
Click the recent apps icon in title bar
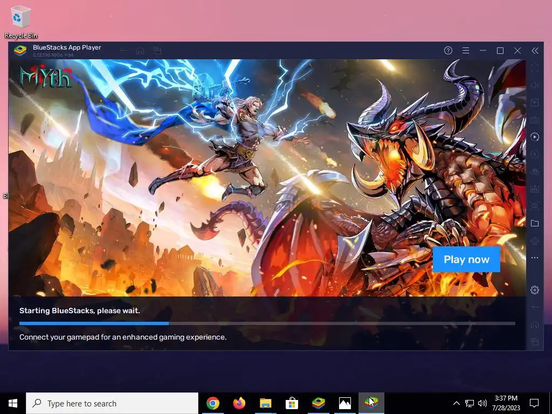[x=157, y=51]
